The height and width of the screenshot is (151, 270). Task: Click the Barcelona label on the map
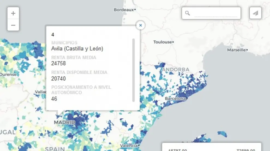175,99
